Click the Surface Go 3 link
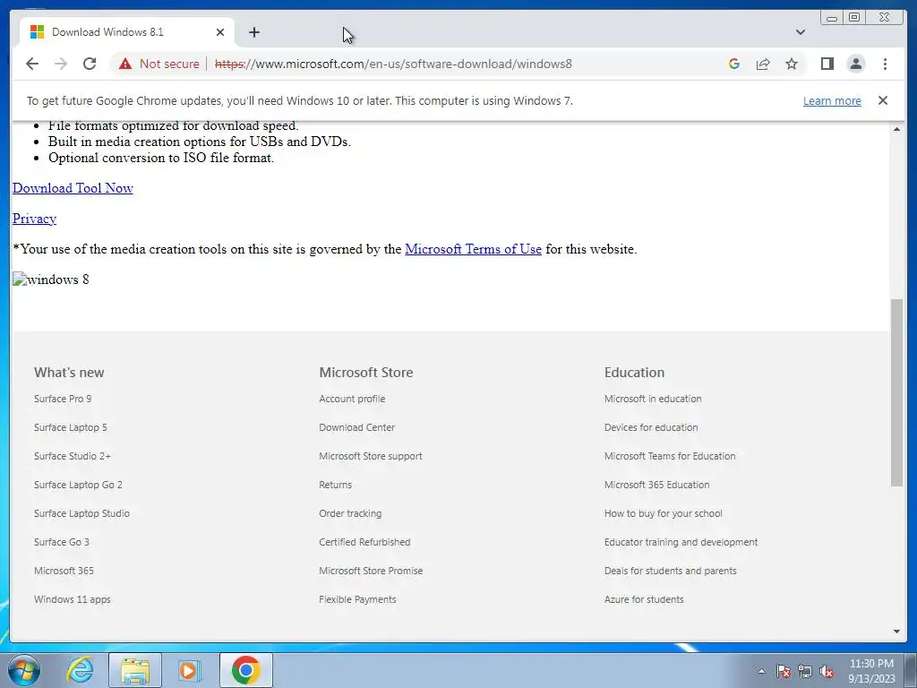Viewport: 917px width, 688px height. pos(62,542)
